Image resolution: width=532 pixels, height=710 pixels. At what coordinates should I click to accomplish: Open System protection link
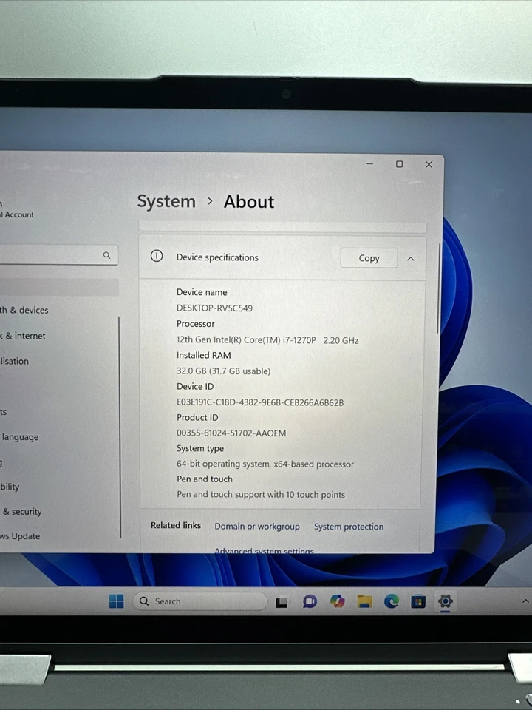[x=349, y=527]
